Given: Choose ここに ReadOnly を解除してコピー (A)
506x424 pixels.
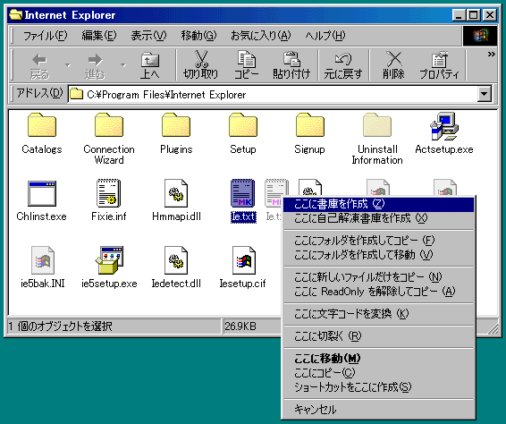Looking at the screenshot, I should pos(378,292).
